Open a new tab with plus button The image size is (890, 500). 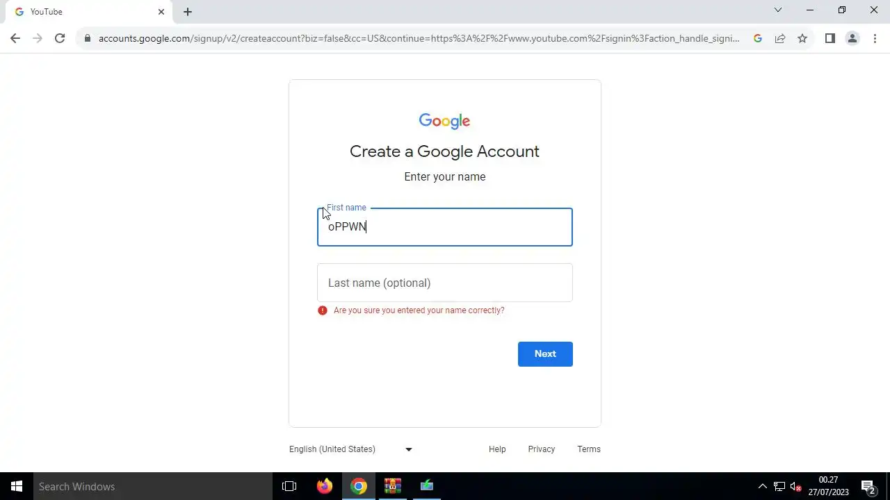[188, 12]
